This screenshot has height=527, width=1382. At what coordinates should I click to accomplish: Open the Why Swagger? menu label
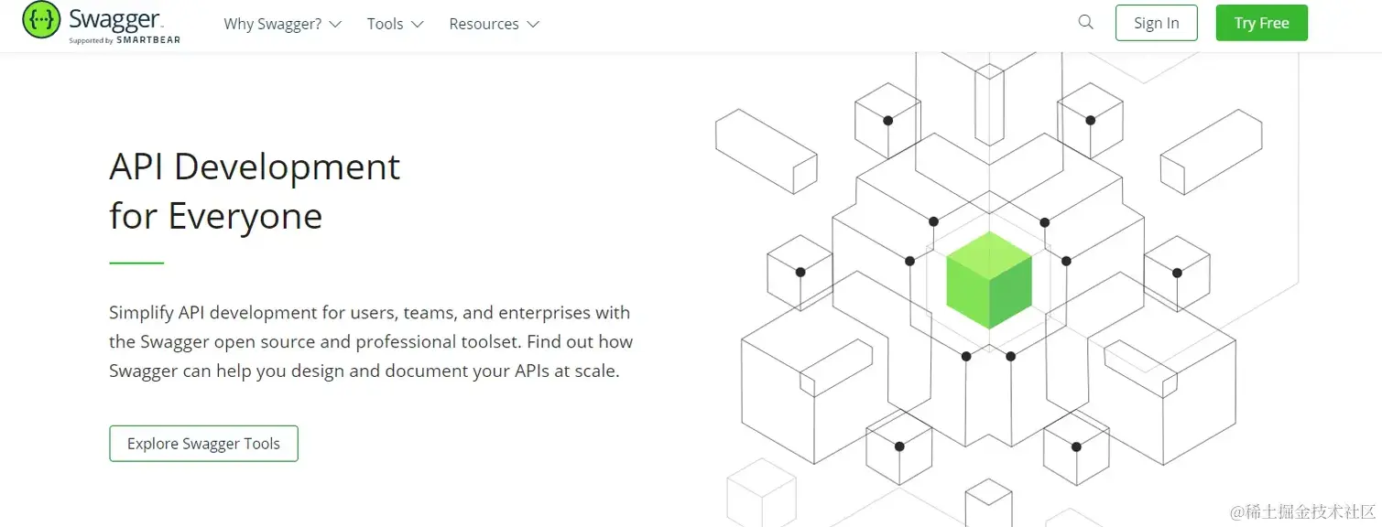tap(272, 24)
